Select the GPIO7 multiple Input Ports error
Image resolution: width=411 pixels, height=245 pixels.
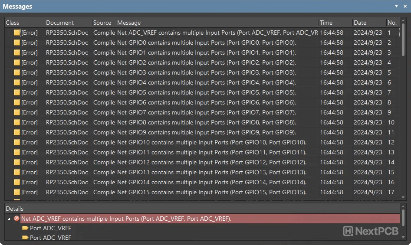(x=206, y=112)
